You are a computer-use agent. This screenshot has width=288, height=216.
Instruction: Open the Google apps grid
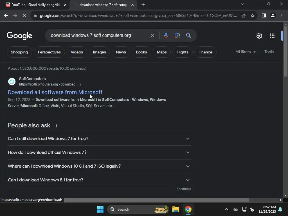272,36
